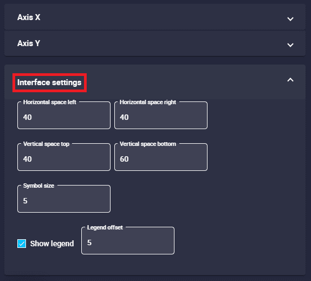The height and width of the screenshot is (281, 311).
Task: Click the Show legend label text
Action: tap(52, 244)
